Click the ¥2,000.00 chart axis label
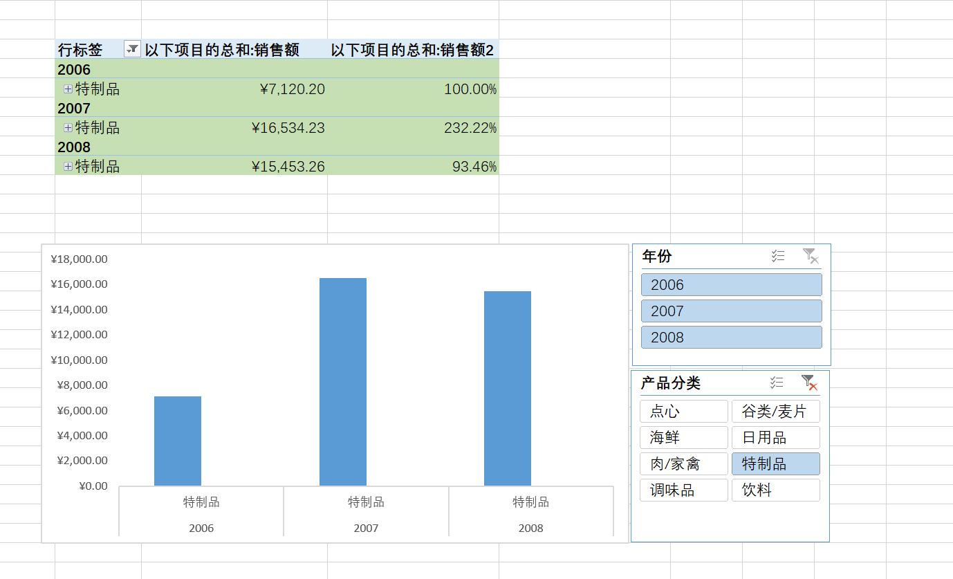This screenshot has height=579, width=953. [x=82, y=460]
